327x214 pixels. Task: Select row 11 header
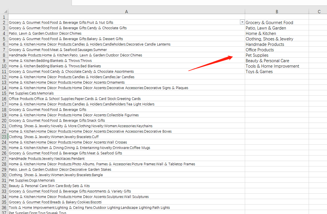[x=4, y=71]
